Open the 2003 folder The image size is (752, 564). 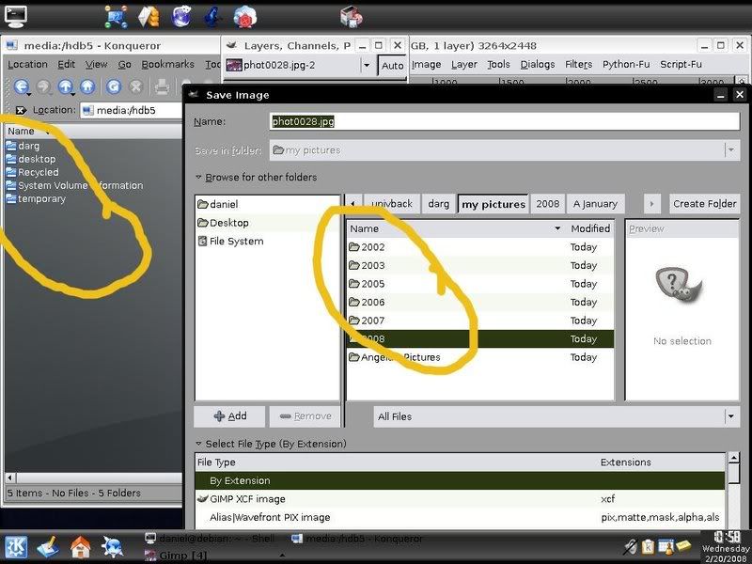(479, 265)
